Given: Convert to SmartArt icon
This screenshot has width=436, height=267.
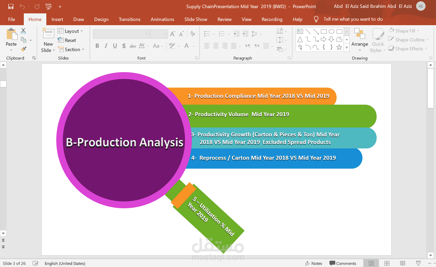Looking at the screenshot, I should coord(281,49).
